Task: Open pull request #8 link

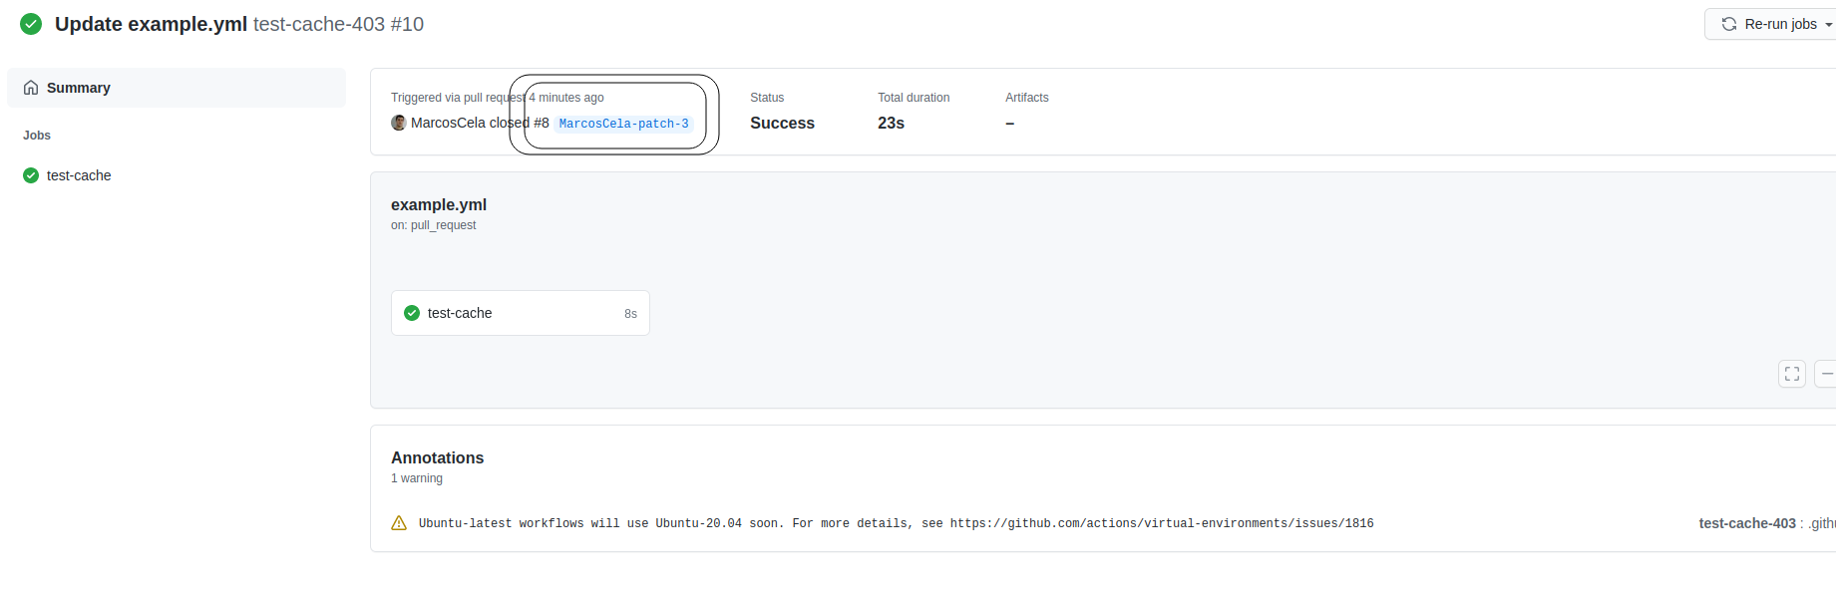Action: tap(542, 123)
